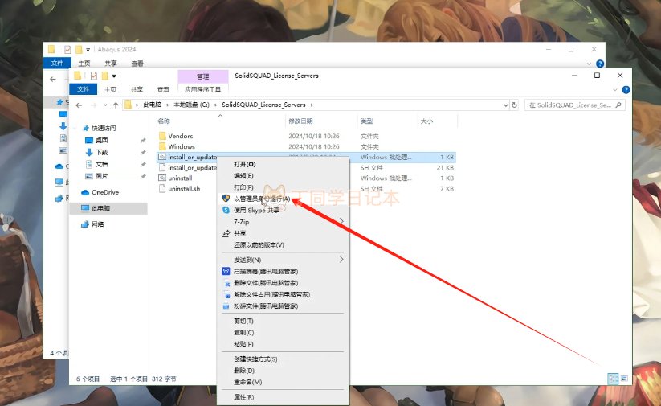This screenshot has height=406, width=661.
Task: Select 网络 in the navigation pane
Action: [x=92, y=224]
